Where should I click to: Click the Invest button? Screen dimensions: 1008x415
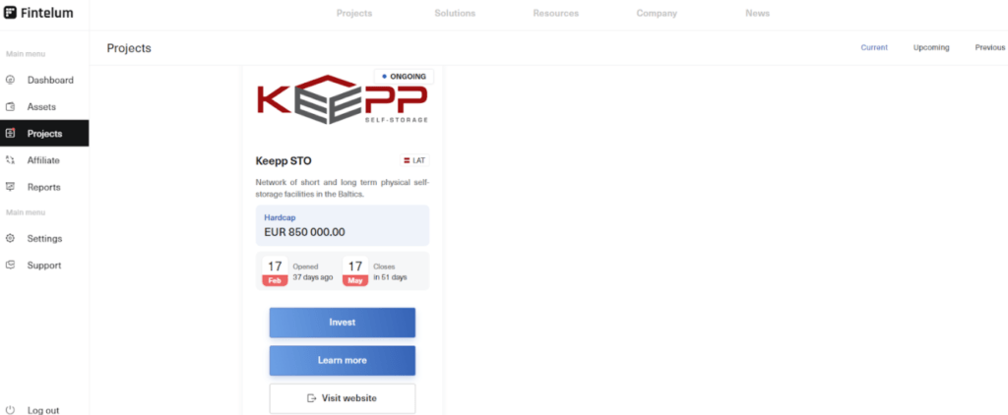[x=342, y=323]
